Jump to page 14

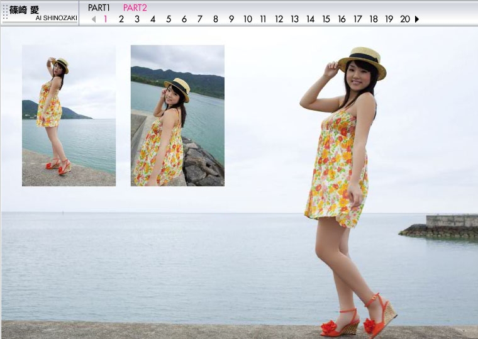311,19
